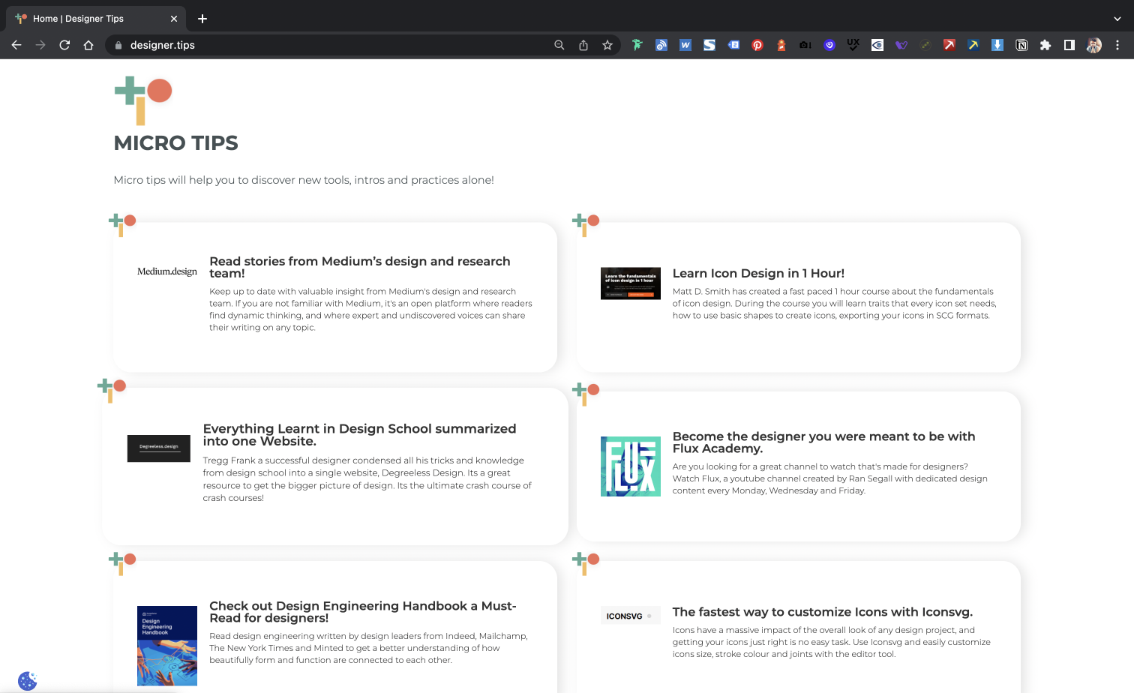Click the browser Home icon
The height and width of the screenshot is (693, 1134).
pyautogui.click(x=88, y=45)
